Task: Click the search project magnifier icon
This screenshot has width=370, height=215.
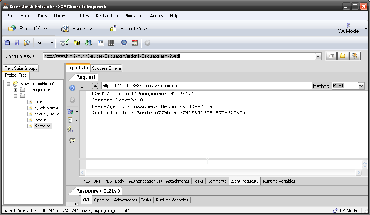Action: coord(27,43)
